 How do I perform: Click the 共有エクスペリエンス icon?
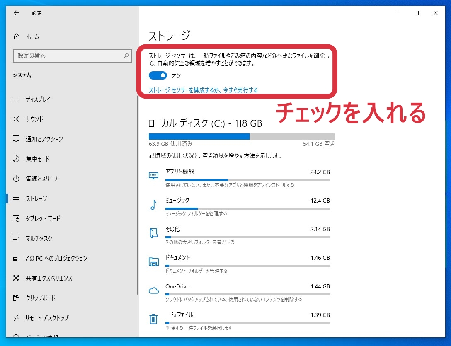click(16, 278)
